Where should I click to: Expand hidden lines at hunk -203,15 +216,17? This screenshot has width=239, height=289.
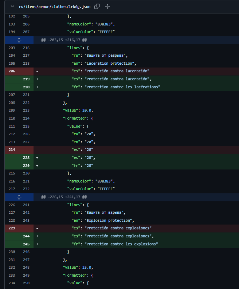pos(19,40)
